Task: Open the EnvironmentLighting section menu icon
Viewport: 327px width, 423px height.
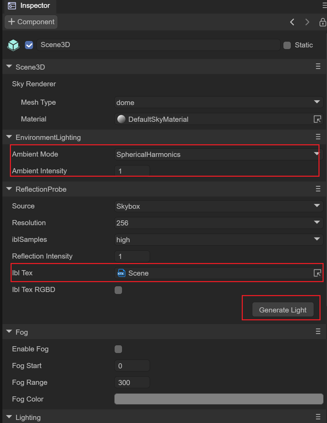Action: click(x=318, y=137)
